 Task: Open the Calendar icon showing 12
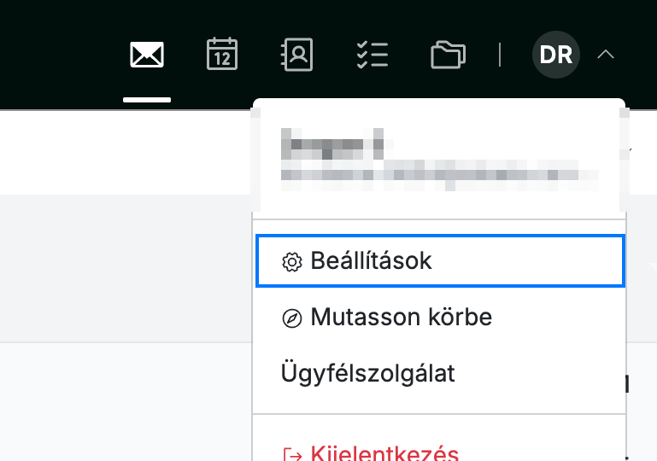222,54
